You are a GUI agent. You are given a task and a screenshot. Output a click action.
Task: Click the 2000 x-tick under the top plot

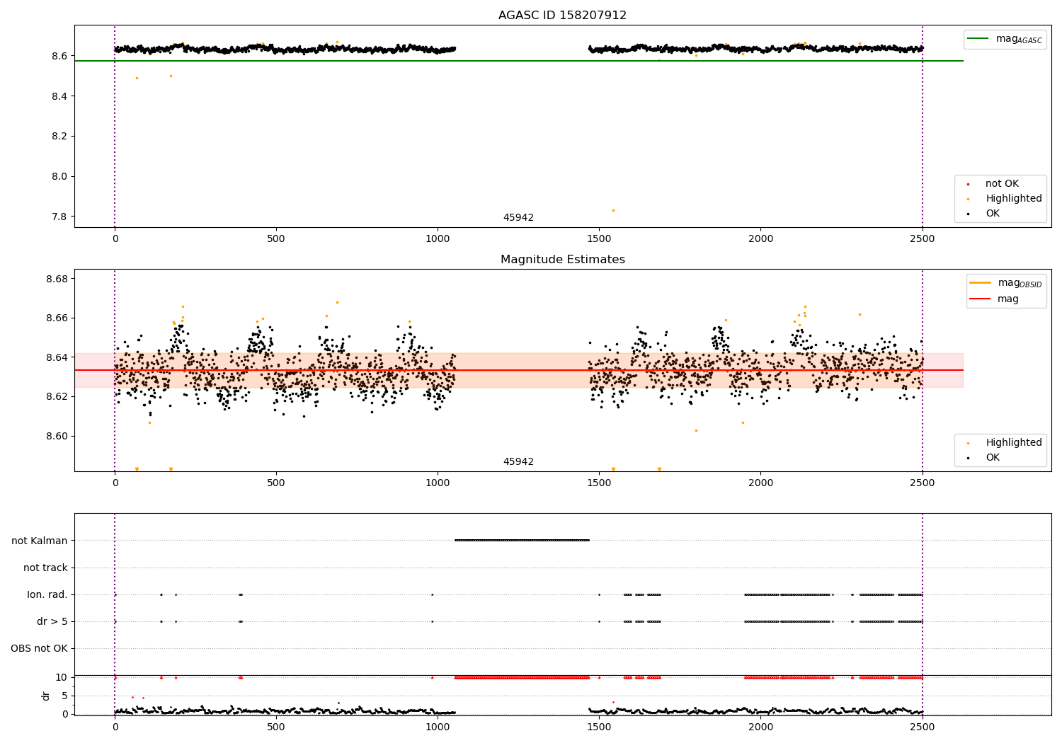(x=760, y=239)
